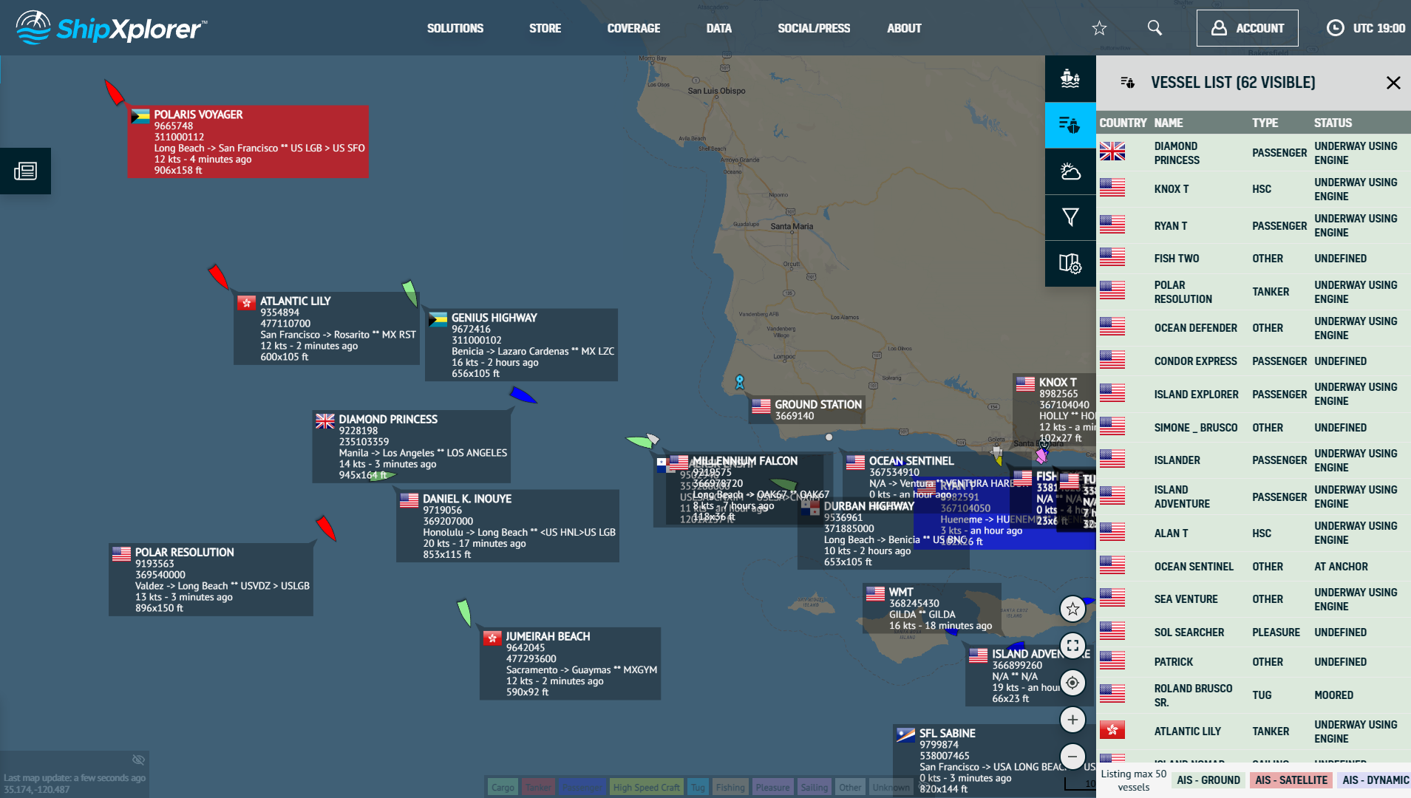The image size is (1411, 798).
Task: Sort vessel list by Status column
Action: tap(1333, 123)
